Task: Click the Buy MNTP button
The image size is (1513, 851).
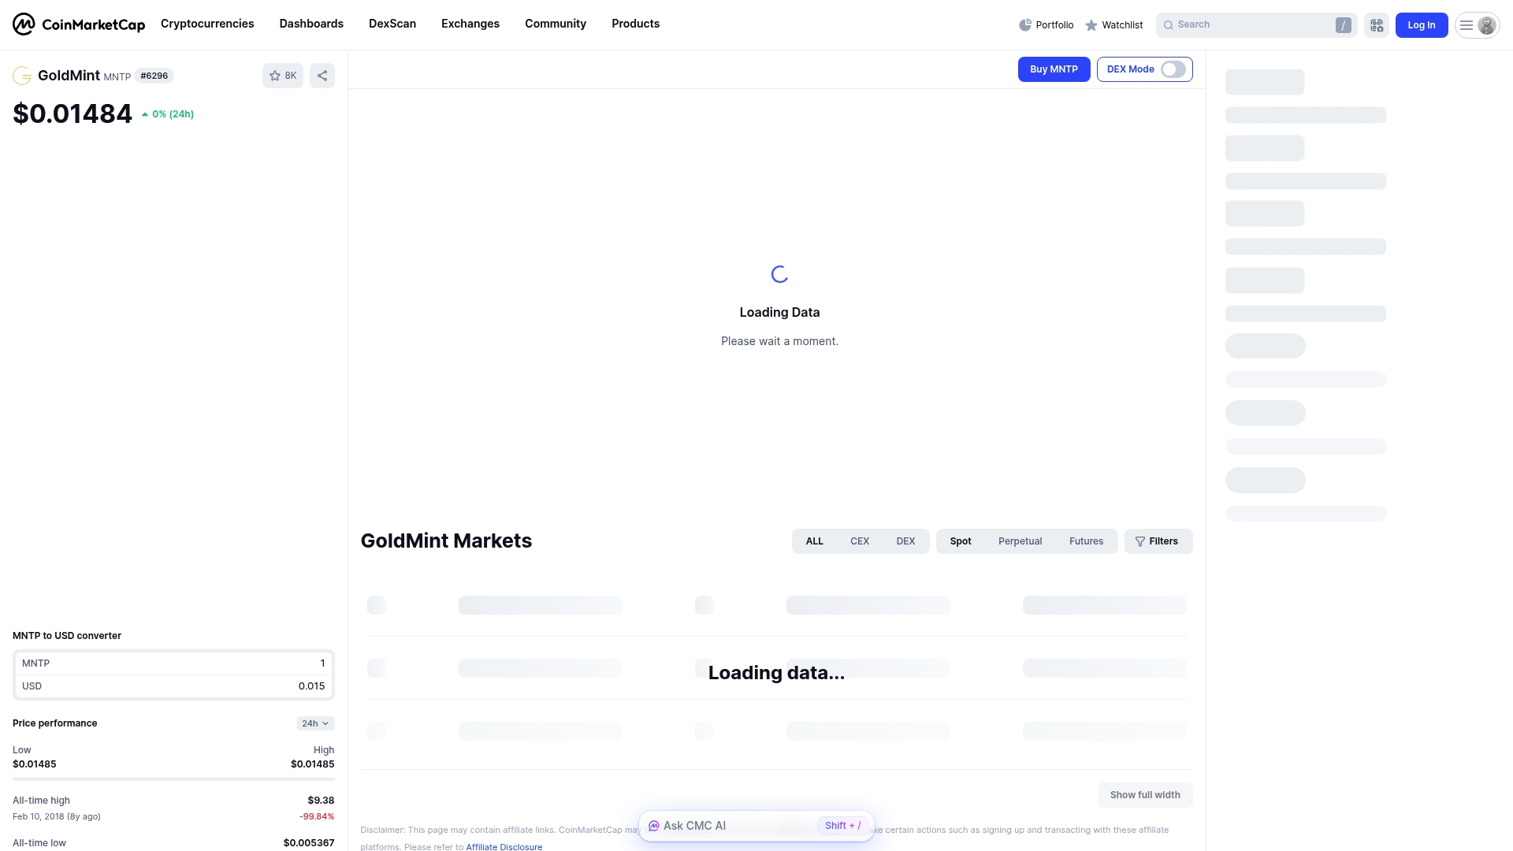Action: coord(1054,69)
